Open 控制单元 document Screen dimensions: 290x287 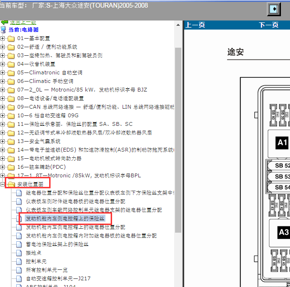(x=36, y=261)
